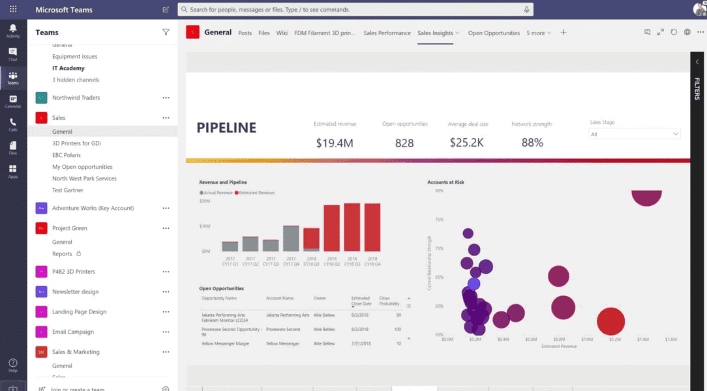Click the large red bubble in Accounts at Risk
The height and width of the screenshot is (391, 707).
tap(611, 321)
